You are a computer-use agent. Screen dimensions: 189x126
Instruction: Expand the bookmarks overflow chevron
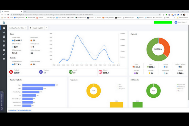pos(175,18)
